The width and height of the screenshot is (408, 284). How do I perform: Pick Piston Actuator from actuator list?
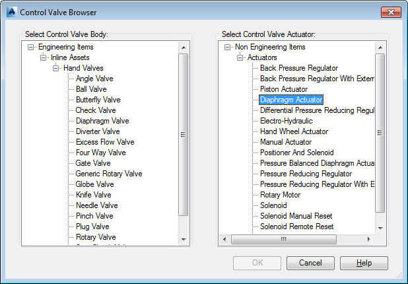point(284,89)
